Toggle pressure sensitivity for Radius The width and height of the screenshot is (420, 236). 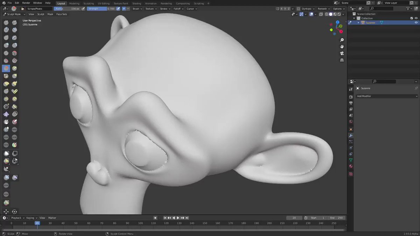click(x=83, y=9)
